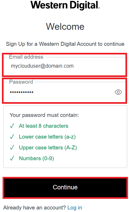This screenshot has width=129, height=212.
Task: Open the Log in link
Action: pyautogui.click(x=75, y=207)
